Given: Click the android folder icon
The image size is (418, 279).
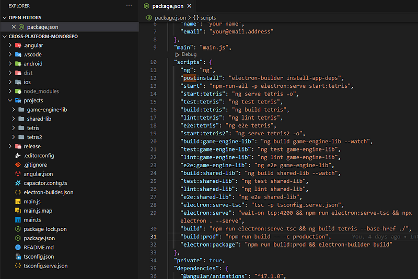Looking at the screenshot, I should coord(18,64).
